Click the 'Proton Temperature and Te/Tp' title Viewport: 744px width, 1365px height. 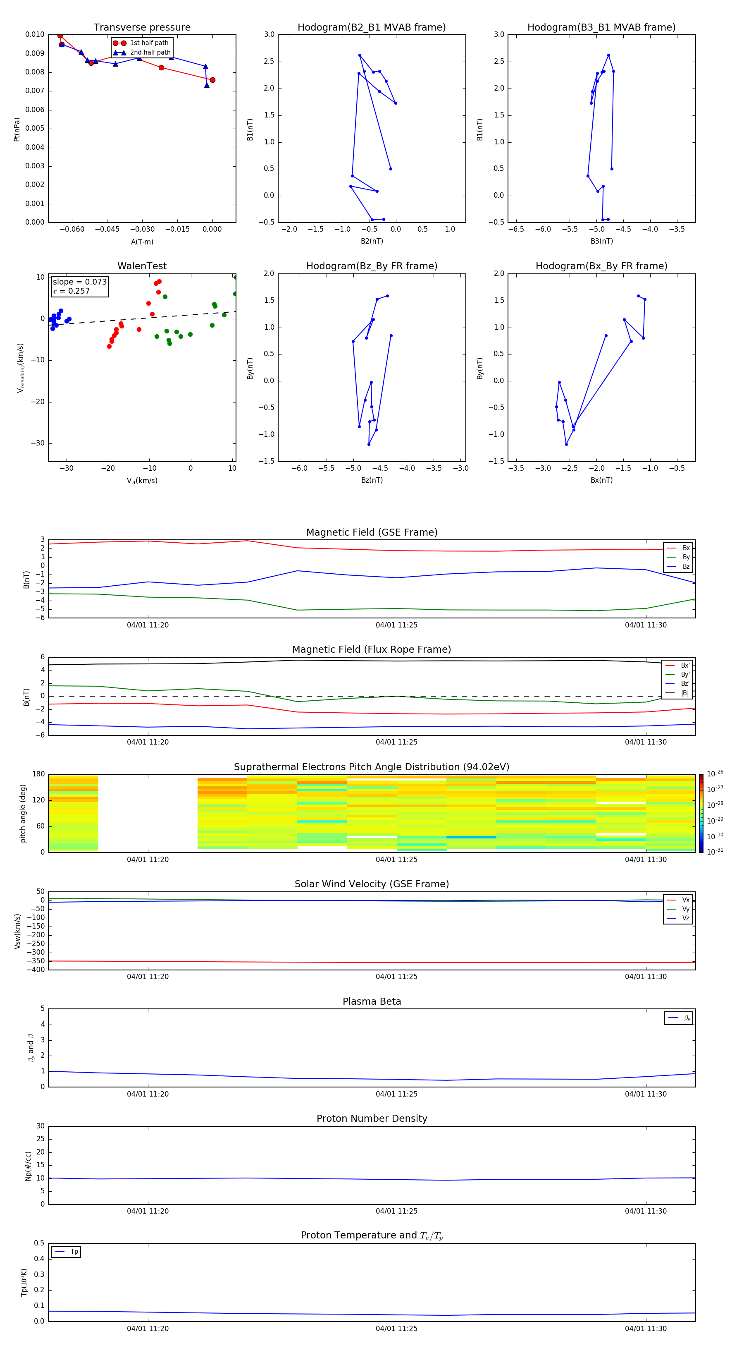372,1235
